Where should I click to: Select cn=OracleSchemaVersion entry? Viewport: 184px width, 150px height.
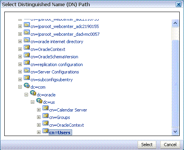(x=55, y=57)
